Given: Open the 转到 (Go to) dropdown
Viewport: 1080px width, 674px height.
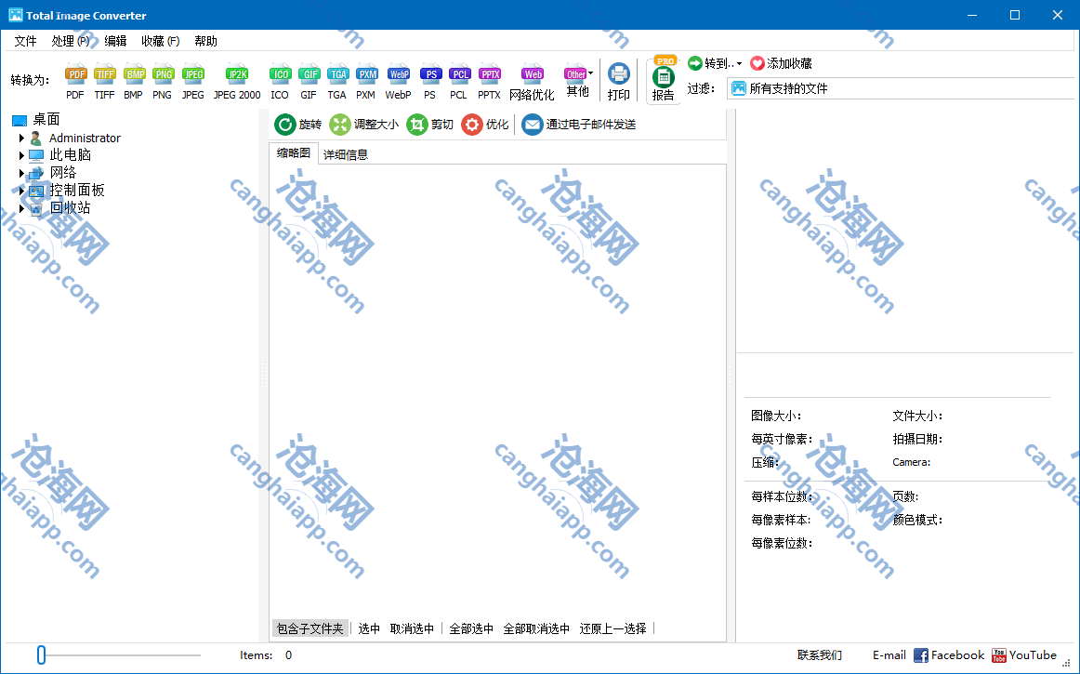Looking at the screenshot, I should pos(716,63).
